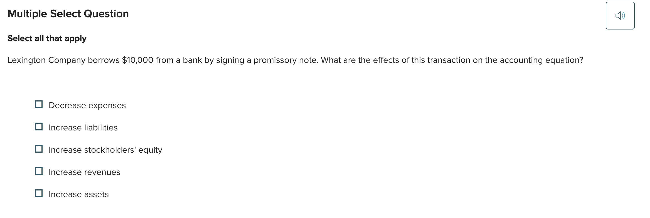The width and height of the screenshot is (650, 218).
Task: Toggle the 'Increase liabilities' option off
Action: [39, 127]
